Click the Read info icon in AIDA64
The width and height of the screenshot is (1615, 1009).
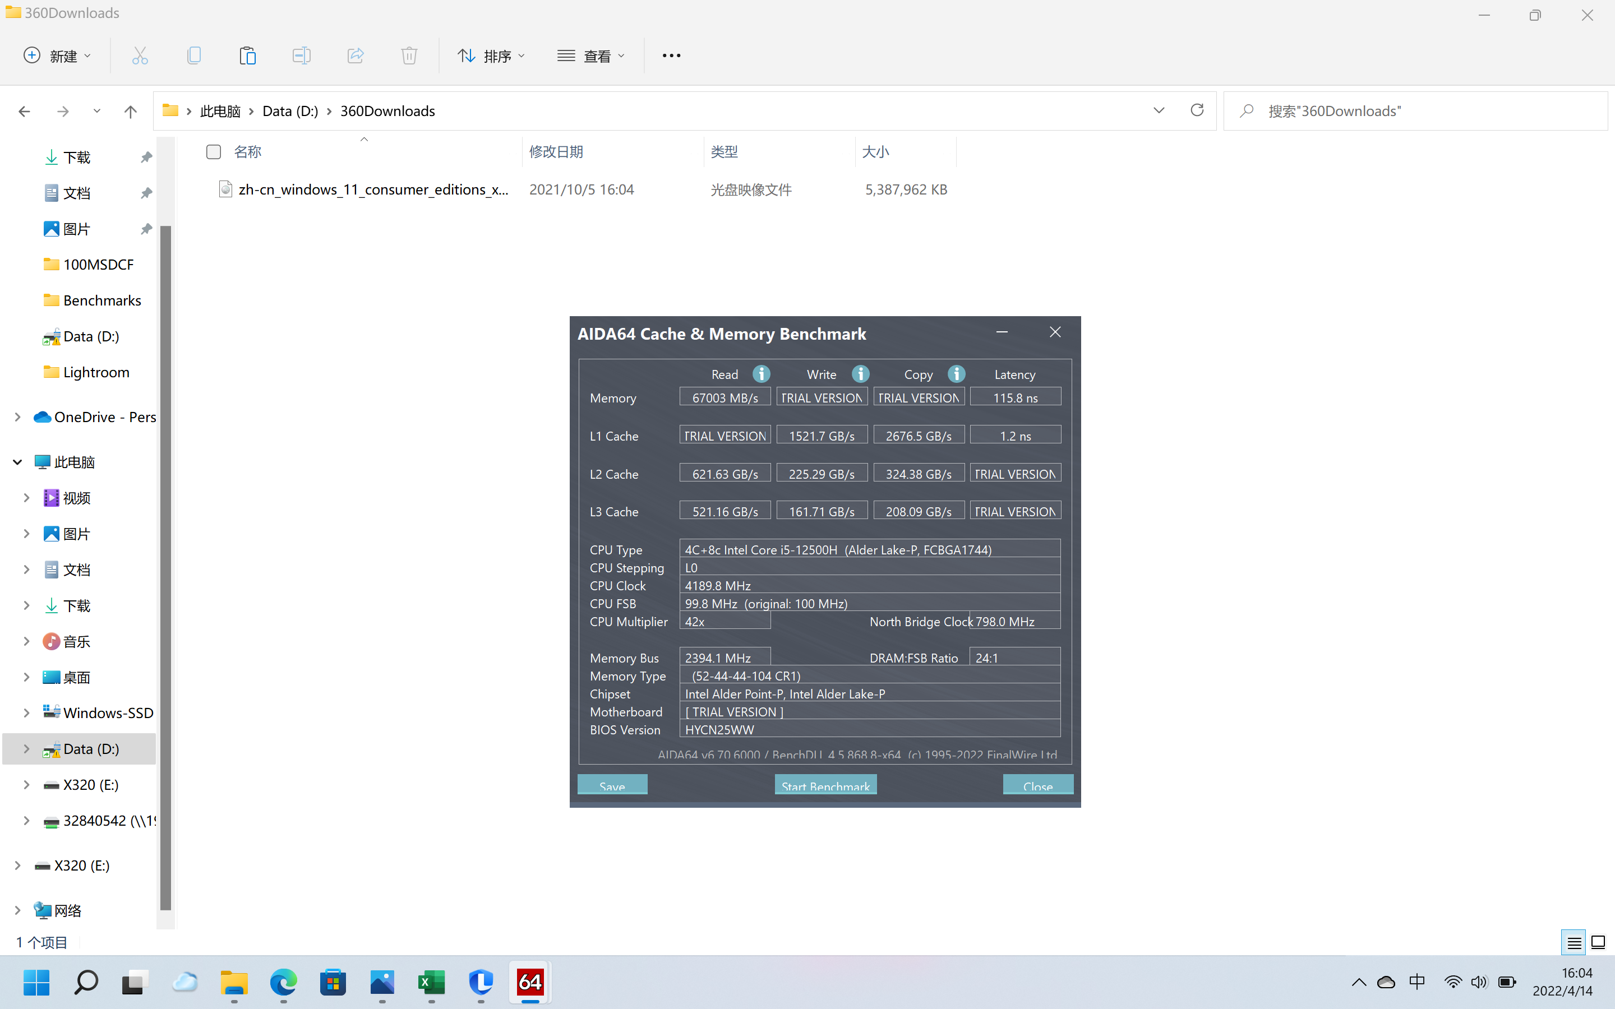tap(762, 374)
